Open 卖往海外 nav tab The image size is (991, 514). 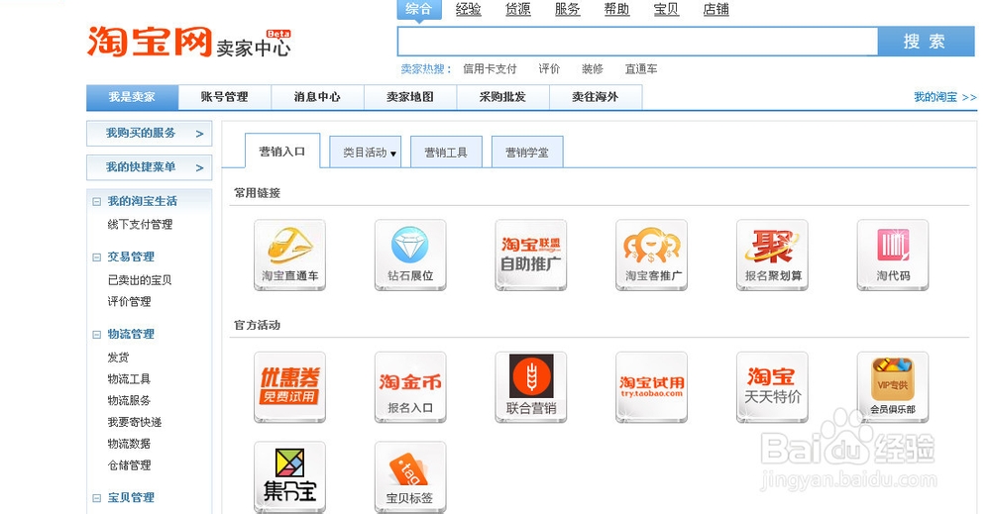tap(596, 97)
